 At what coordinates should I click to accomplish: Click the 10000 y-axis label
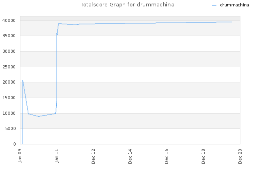[x=9, y=113]
